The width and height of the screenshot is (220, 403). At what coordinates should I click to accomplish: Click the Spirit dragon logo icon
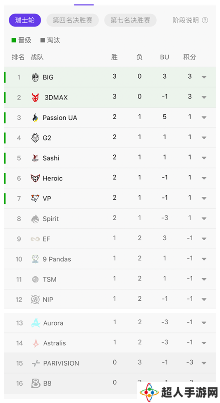pyautogui.click(x=35, y=219)
